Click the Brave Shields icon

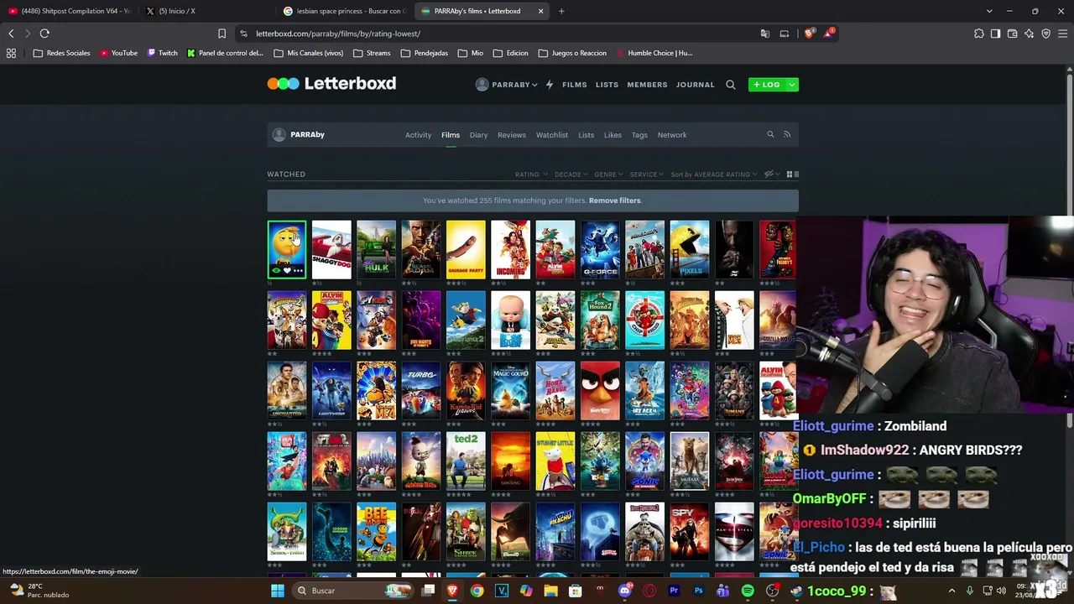coord(809,34)
